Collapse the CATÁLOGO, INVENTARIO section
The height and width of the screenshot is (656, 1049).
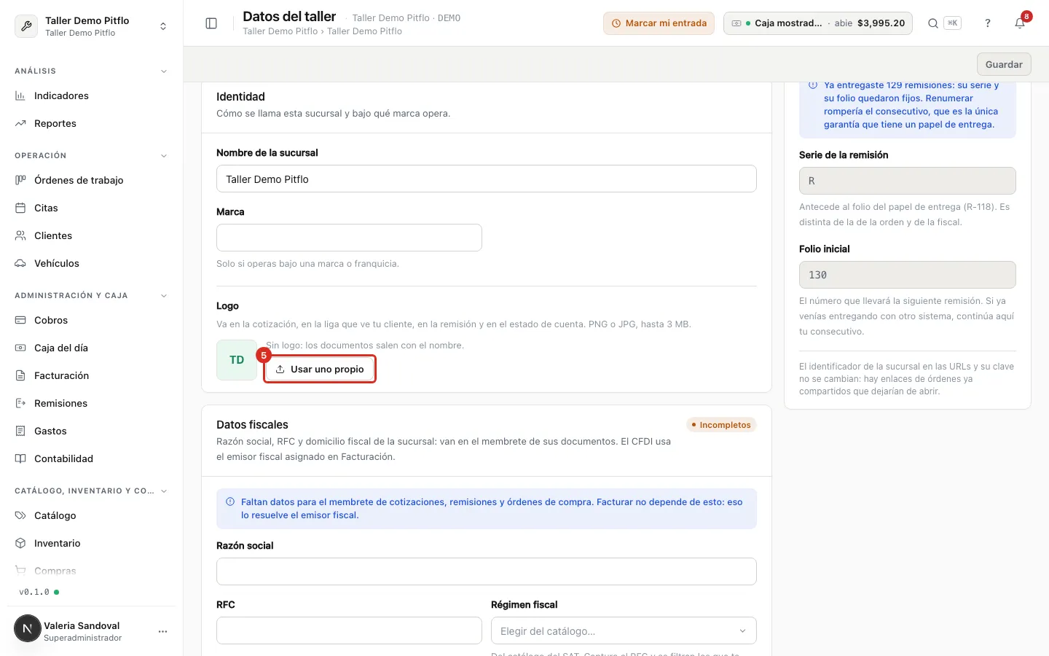(164, 491)
